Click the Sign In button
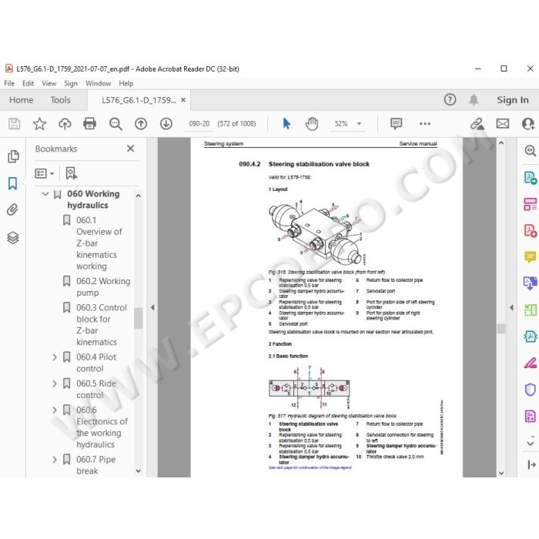This screenshot has width=539, height=539. [x=513, y=100]
